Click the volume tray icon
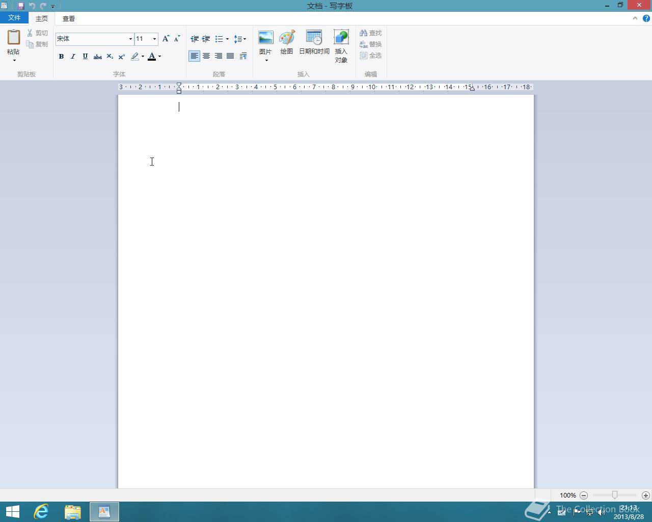Image resolution: width=652 pixels, height=522 pixels. point(602,512)
